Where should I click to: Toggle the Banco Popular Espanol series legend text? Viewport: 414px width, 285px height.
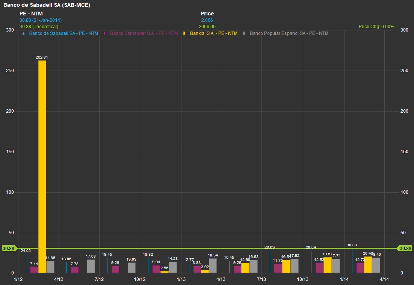pyautogui.click(x=289, y=33)
